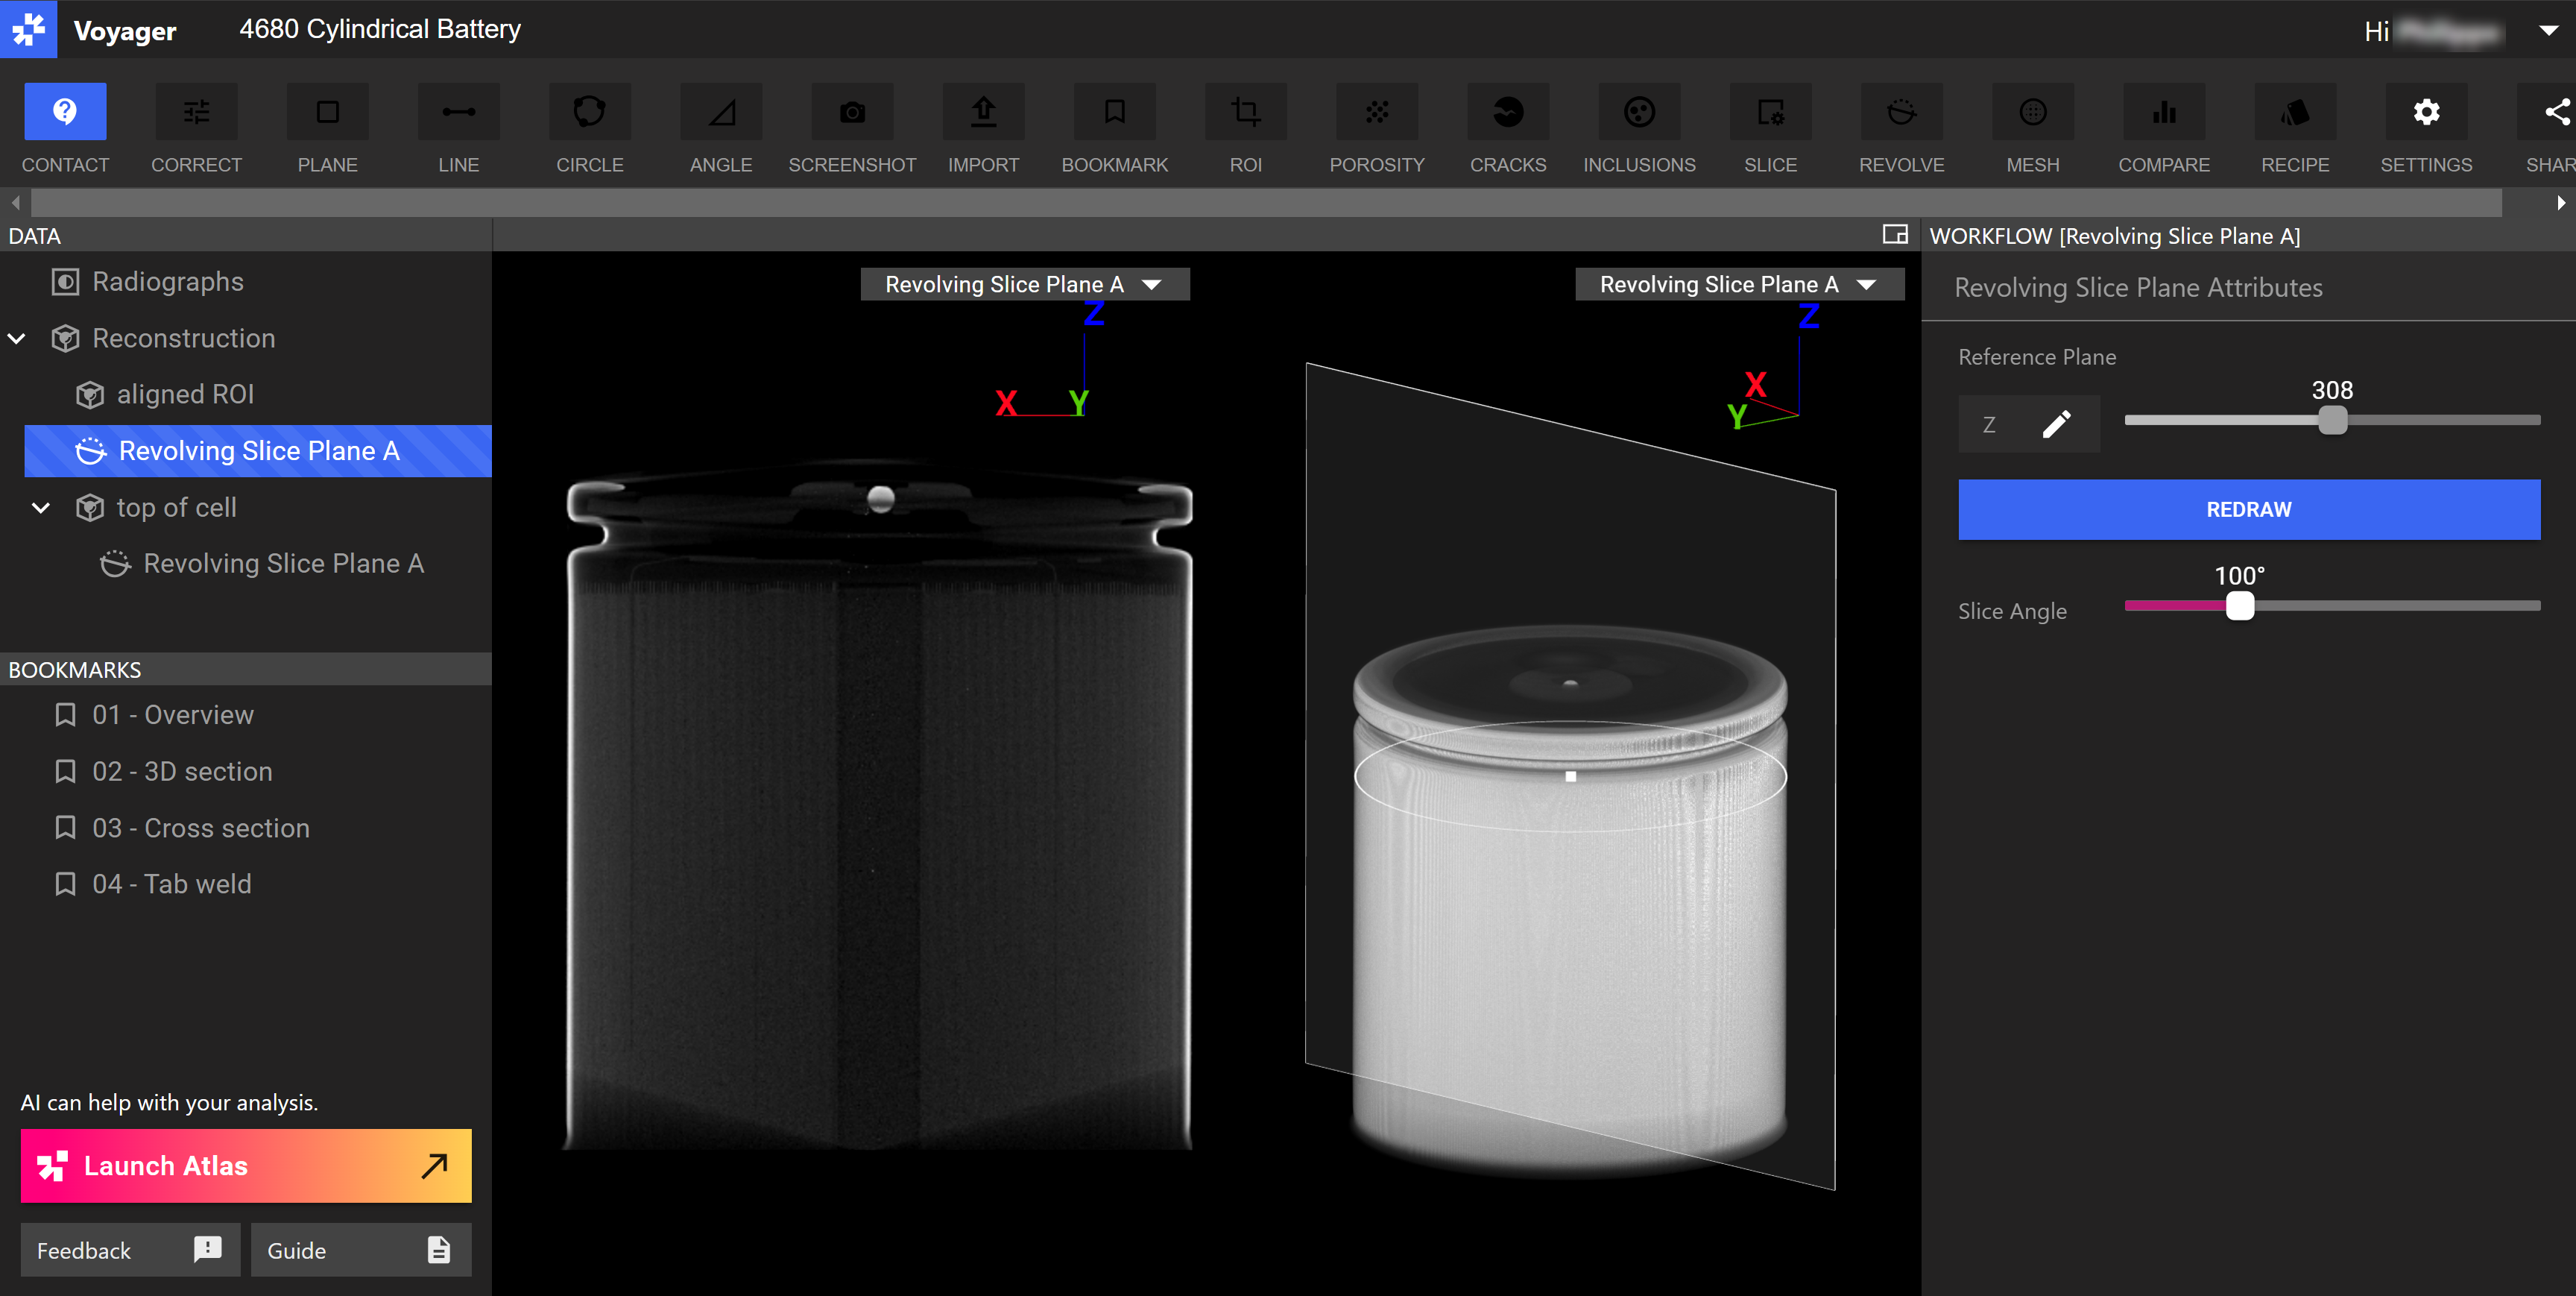Click the Inclusions tool icon
The image size is (2576, 1296).
pos(1638,112)
